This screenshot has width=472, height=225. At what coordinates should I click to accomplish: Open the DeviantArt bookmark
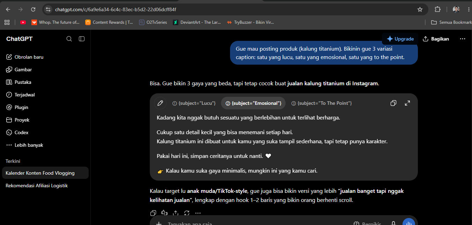click(x=197, y=22)
